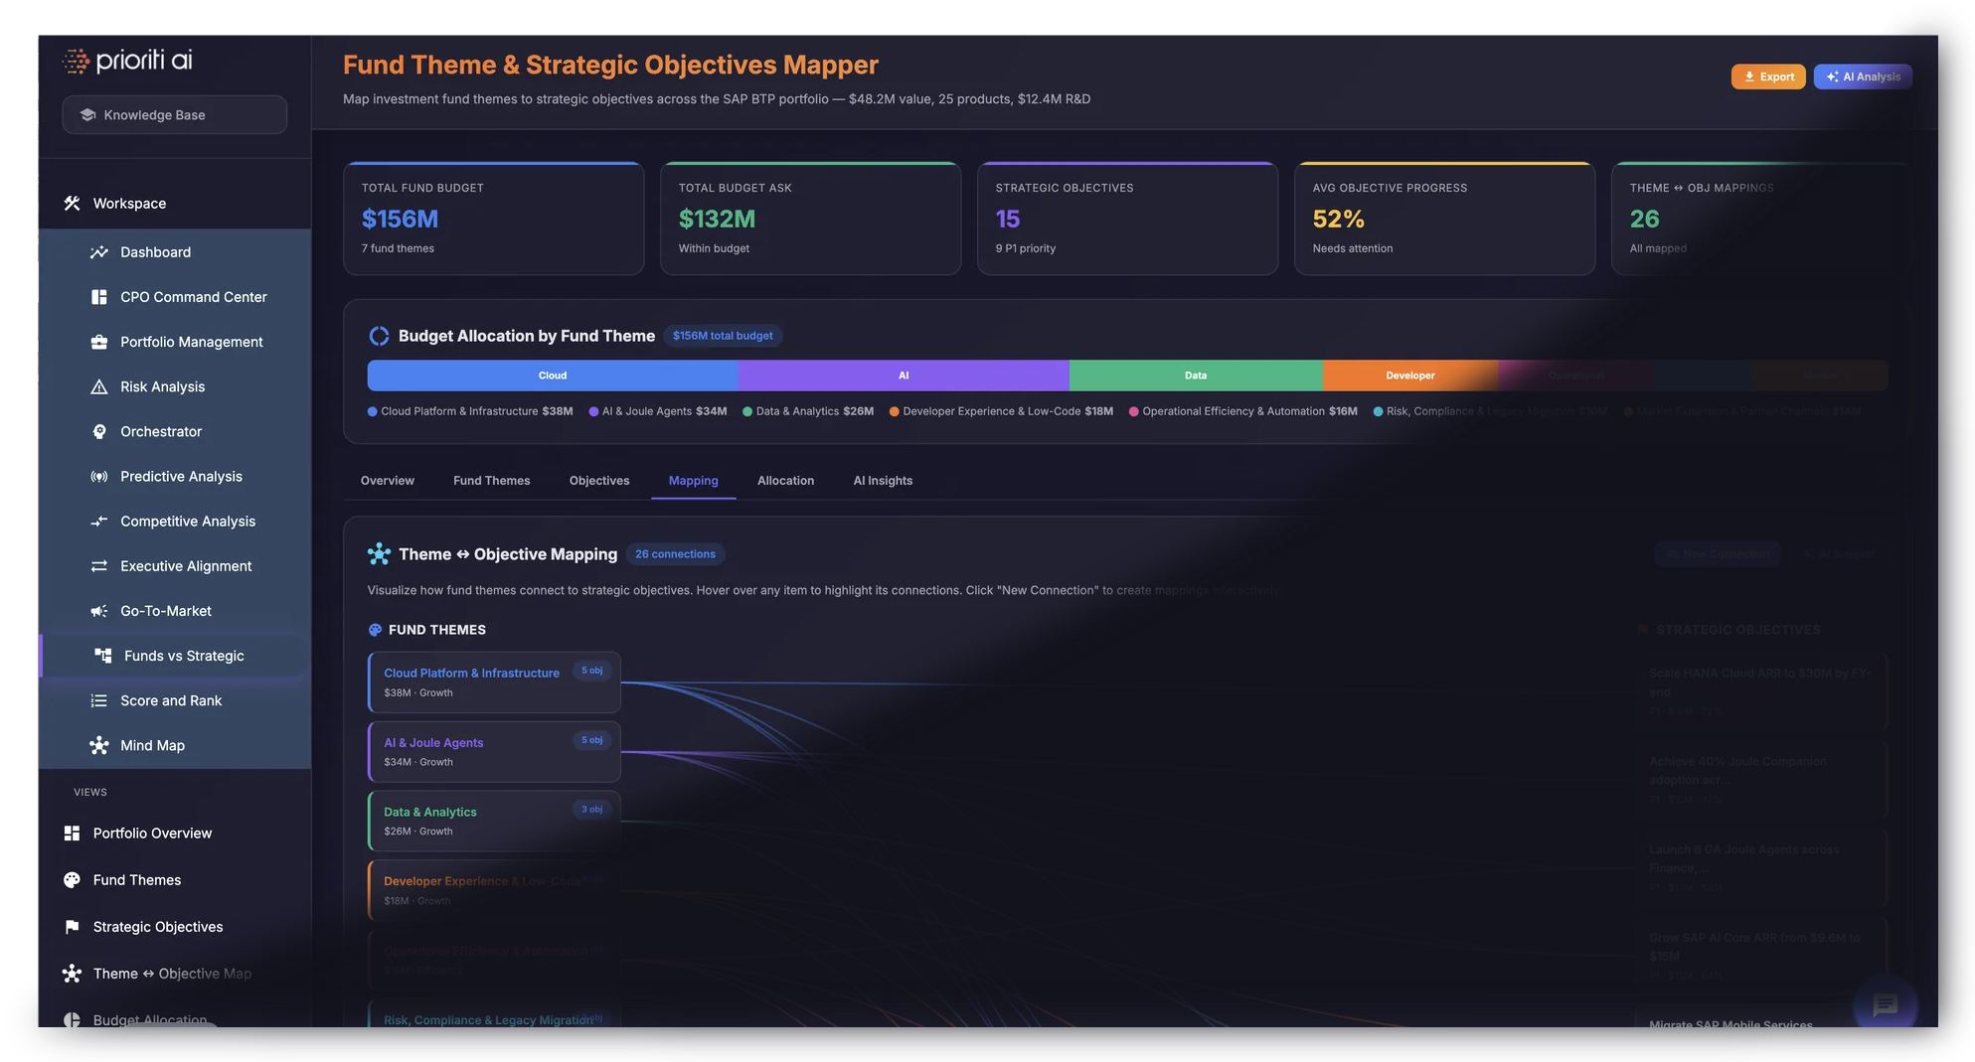
Task: Open the AI Insights tab
Action: (x=883, y=481)
